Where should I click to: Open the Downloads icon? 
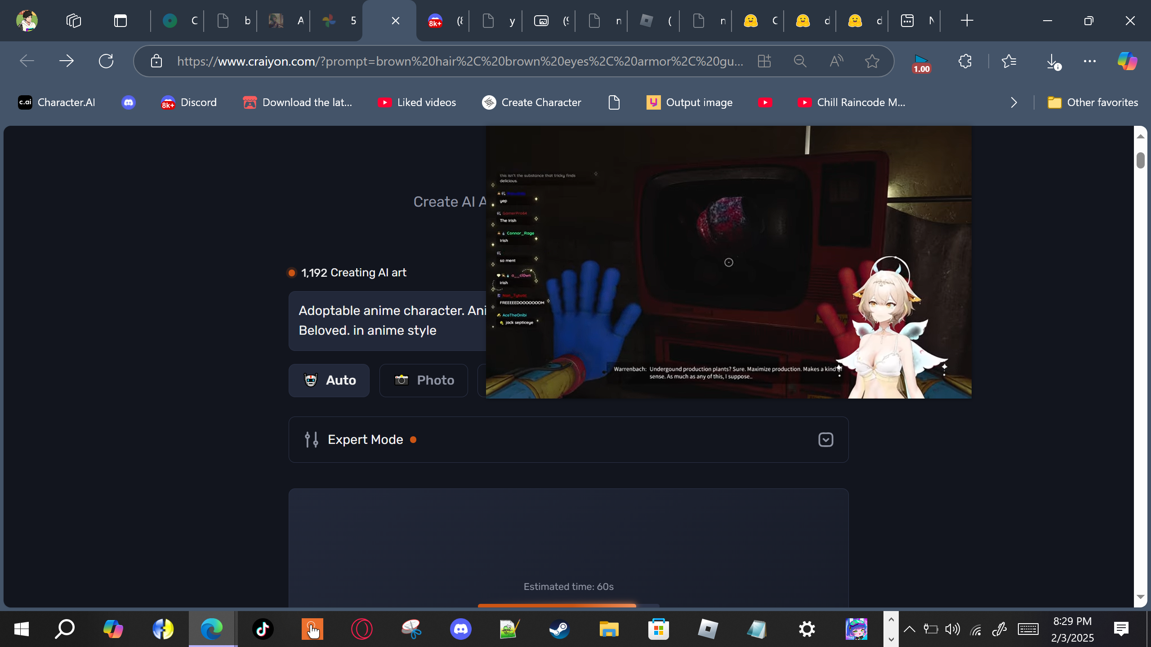1053,62
